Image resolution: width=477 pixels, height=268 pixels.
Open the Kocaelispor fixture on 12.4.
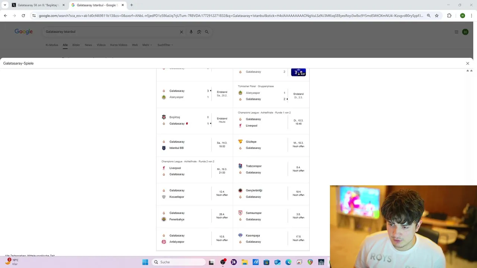coord(195,194)
